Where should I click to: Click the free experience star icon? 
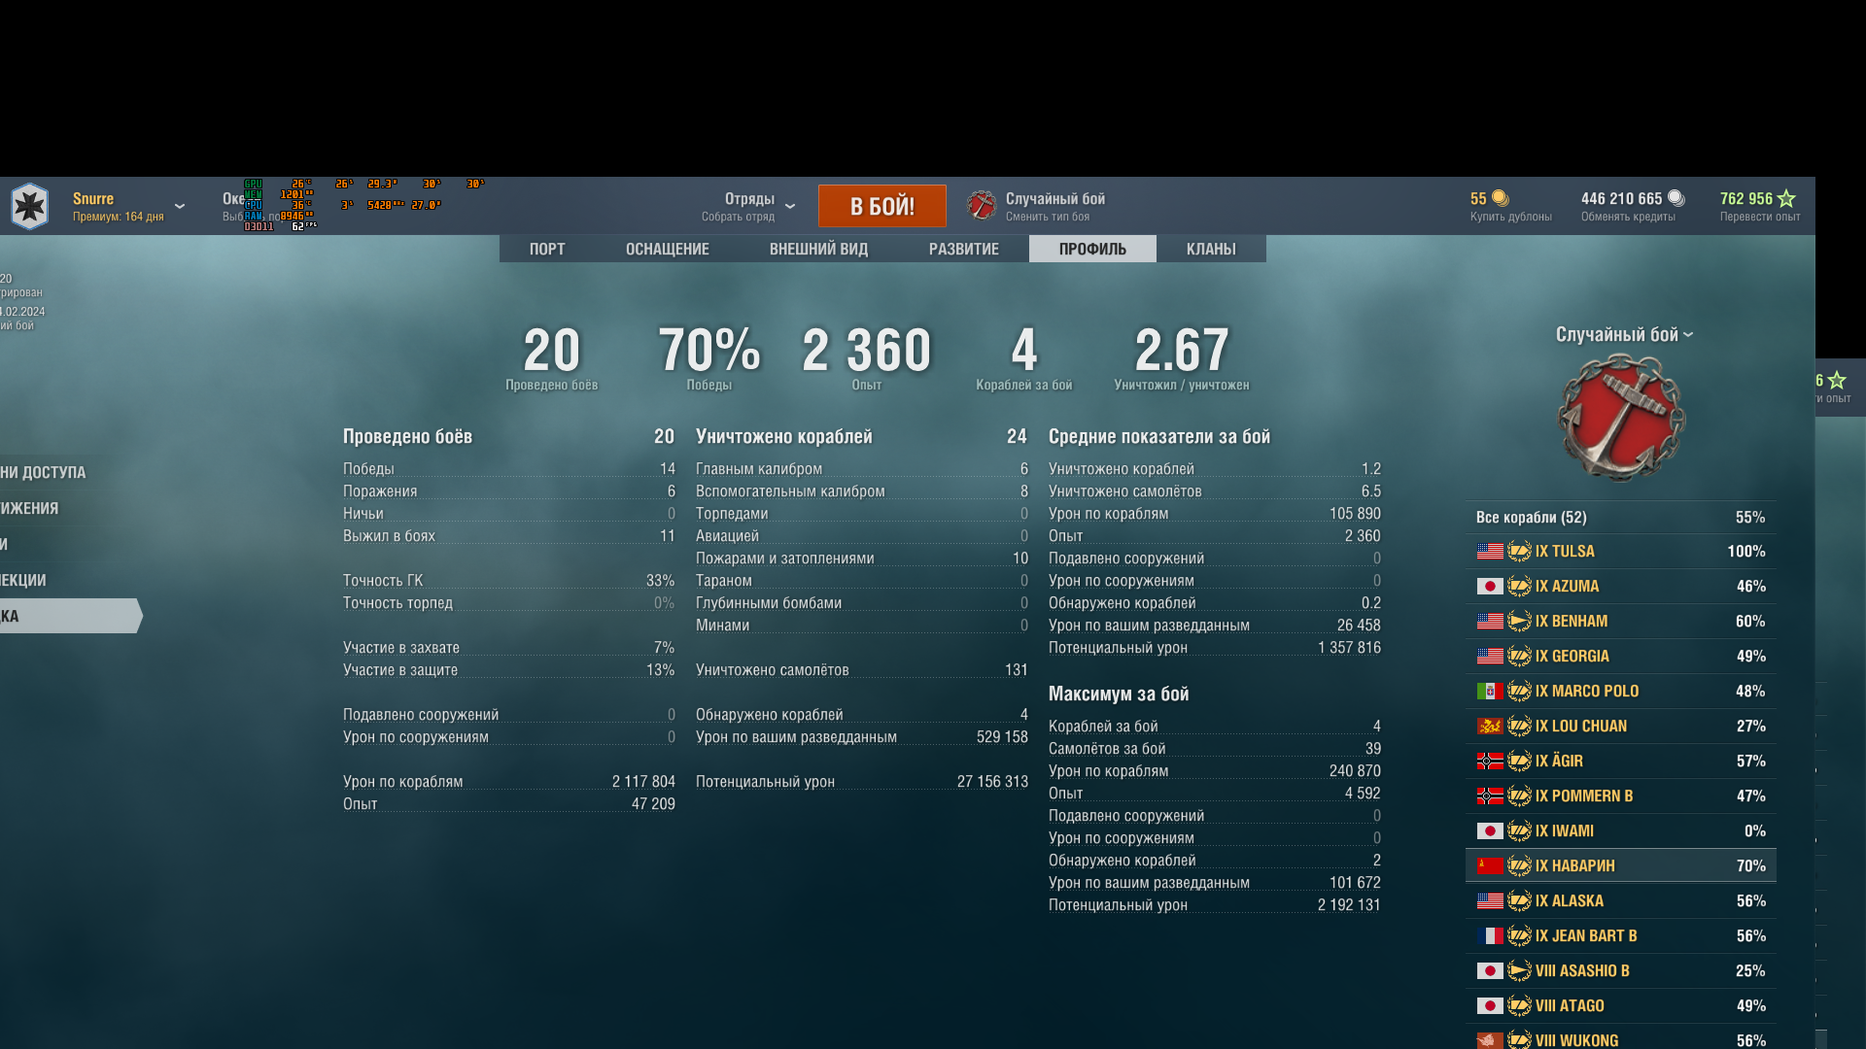(x=1786, y=198)
